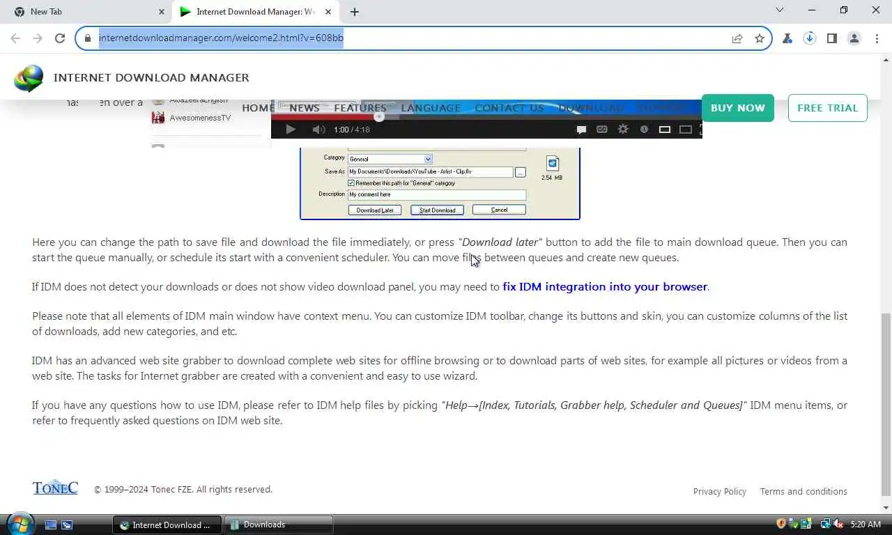Click the 5:20 AM taskbar clock

[866, 524]
